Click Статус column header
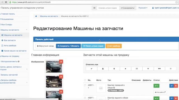This screenshot has height=100, width=179. click(x=157, y=80)
